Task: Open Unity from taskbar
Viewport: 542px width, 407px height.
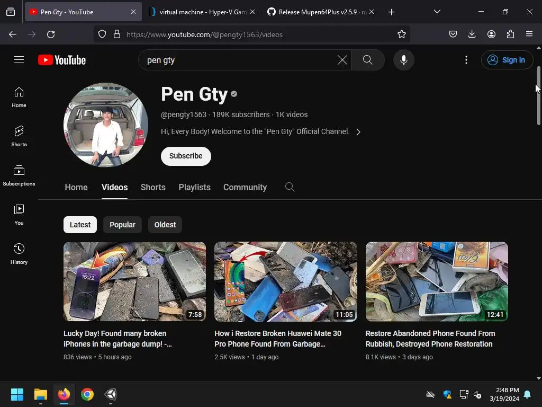Action: (x=111, y=394)
